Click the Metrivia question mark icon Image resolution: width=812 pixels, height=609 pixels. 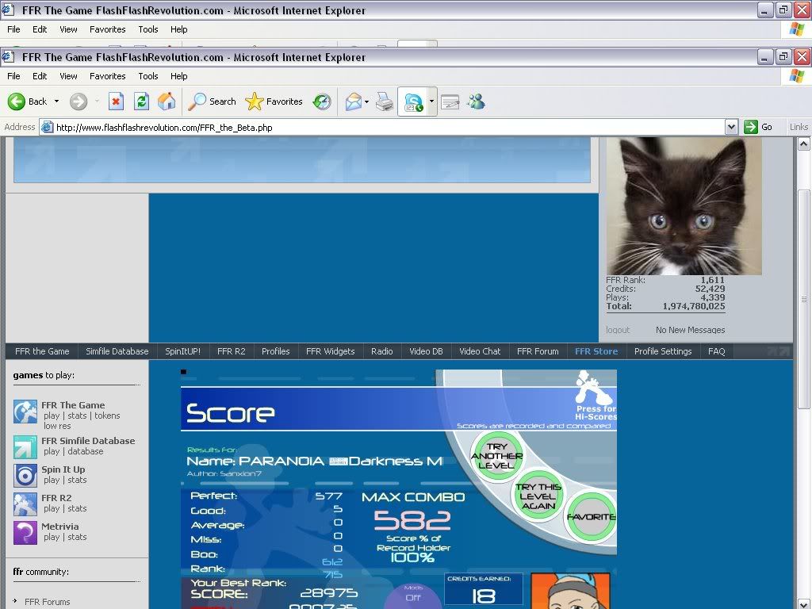click(25, 532)
